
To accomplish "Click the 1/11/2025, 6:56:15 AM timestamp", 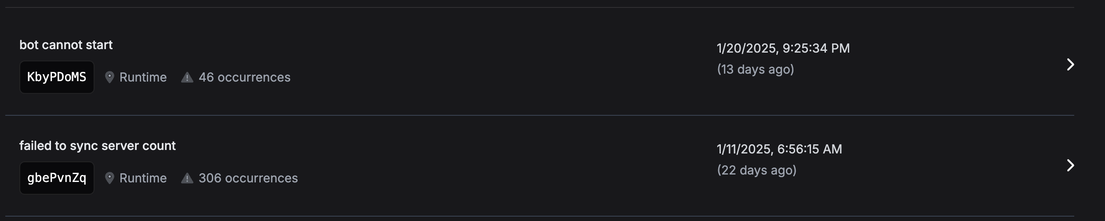I will click(779, 149).
